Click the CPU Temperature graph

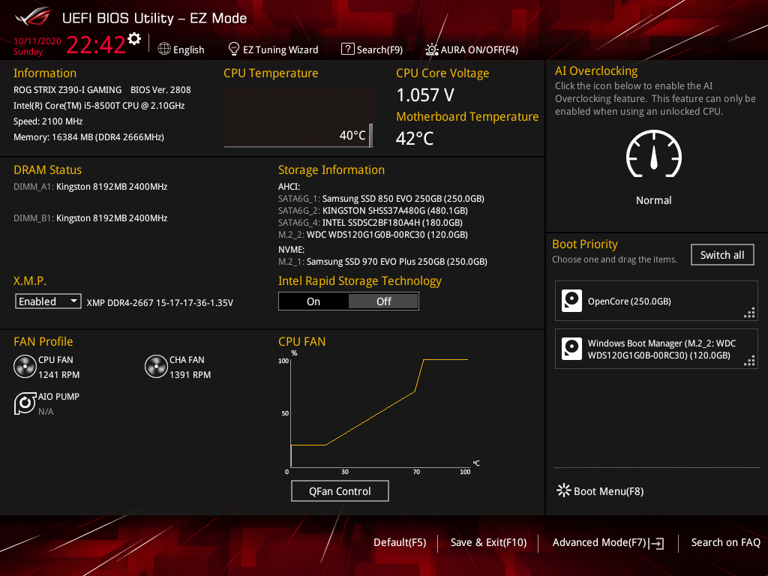click(x=298, y=118)
